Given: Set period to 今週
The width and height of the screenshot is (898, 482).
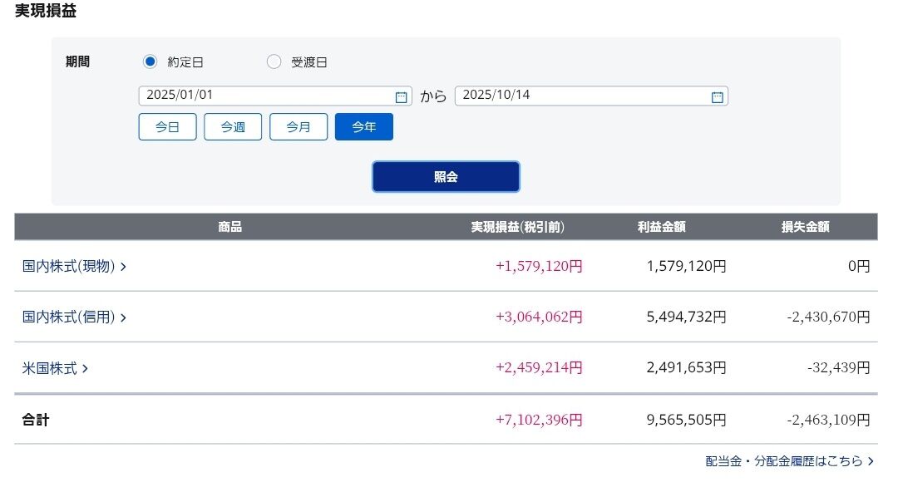Looking at the screenshot, I should [233, 127].
